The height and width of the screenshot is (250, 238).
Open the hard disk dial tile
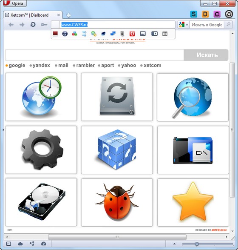(41, 202)
